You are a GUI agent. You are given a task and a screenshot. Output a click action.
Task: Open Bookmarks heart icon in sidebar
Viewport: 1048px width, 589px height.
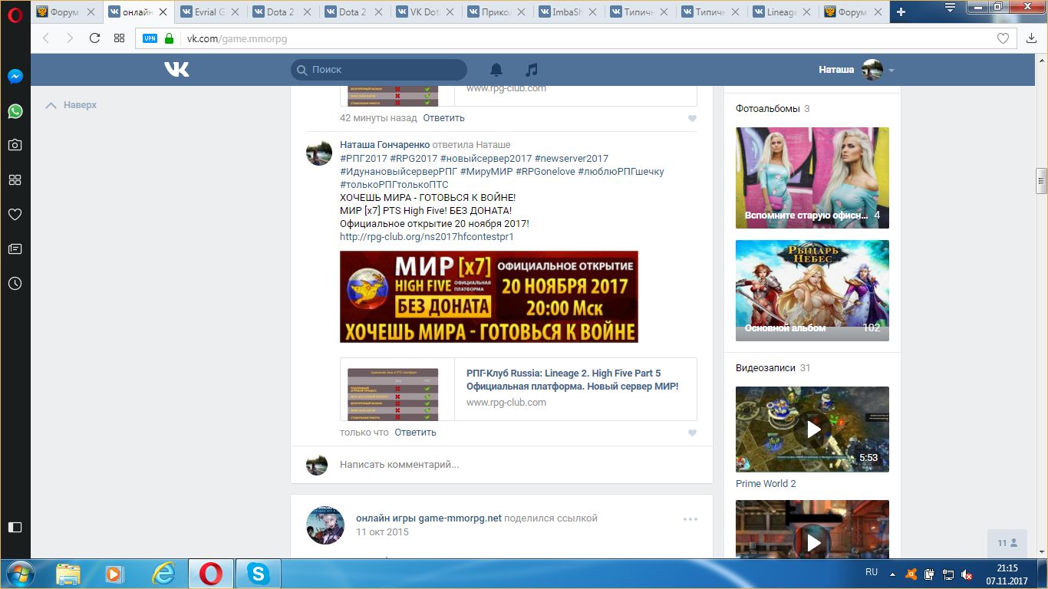click(15, 215)
